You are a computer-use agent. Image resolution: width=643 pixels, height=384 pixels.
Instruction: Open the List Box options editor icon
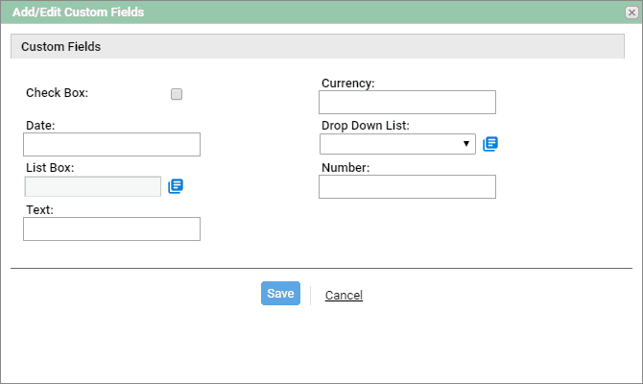[176, 186]
